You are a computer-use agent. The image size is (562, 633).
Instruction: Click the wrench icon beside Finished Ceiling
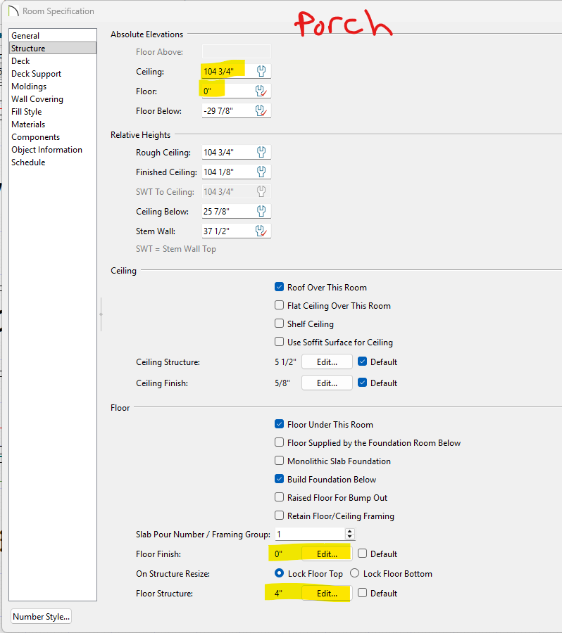261,172
